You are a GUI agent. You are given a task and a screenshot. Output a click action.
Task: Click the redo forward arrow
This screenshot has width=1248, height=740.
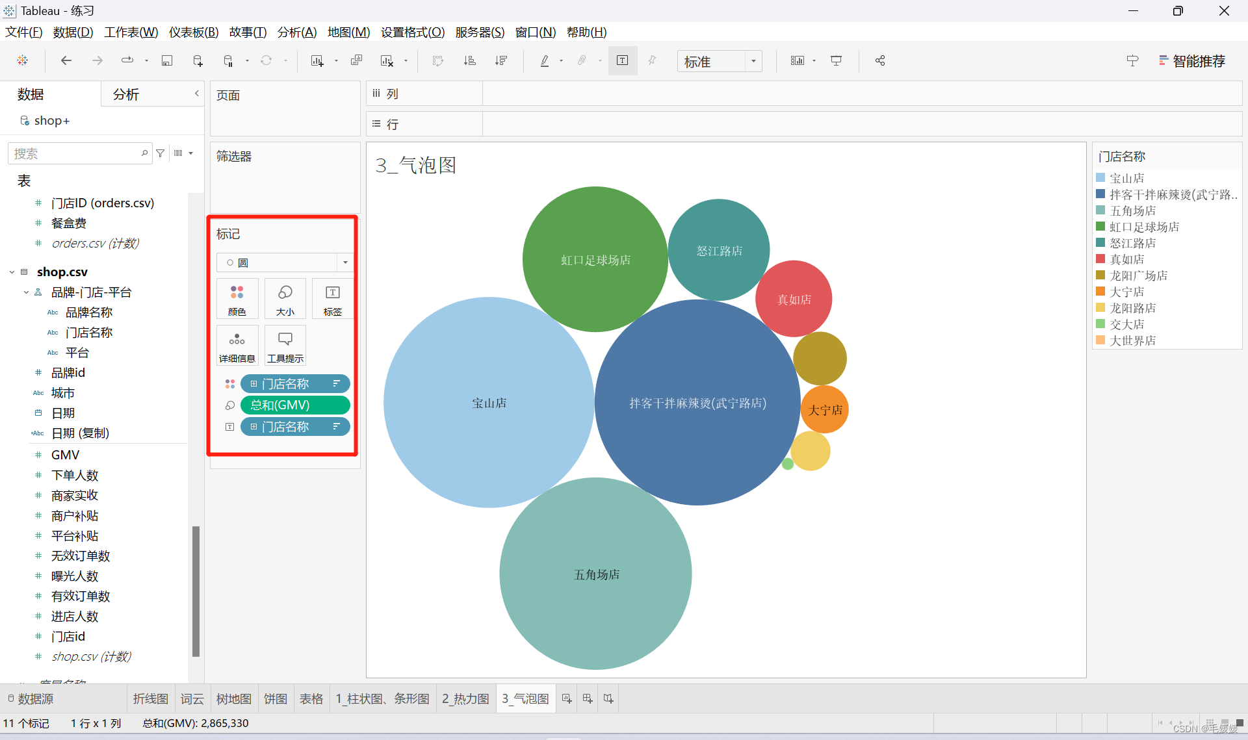[x=97, y=60]
